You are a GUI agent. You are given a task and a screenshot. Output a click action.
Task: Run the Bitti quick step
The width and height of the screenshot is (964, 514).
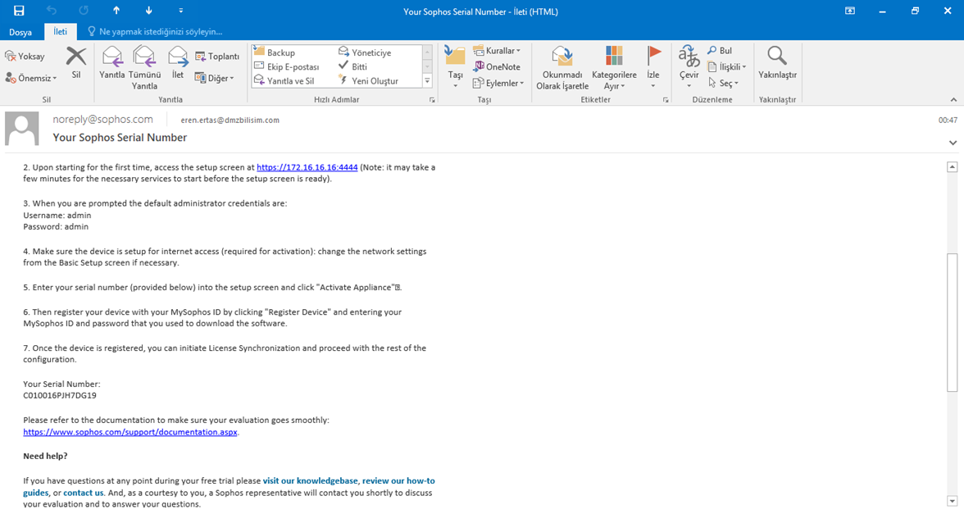352,66
